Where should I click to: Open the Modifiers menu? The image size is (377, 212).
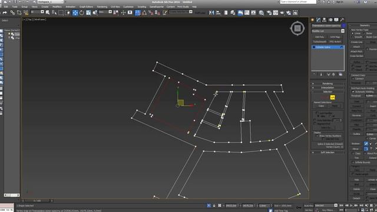coord(57,6)
